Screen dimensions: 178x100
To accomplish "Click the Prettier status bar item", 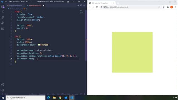I will pos(75,94).
